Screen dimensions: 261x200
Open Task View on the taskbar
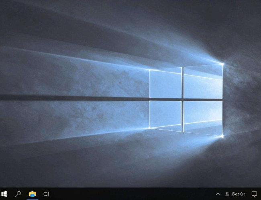pyautogui.click(x=46, y=194)
